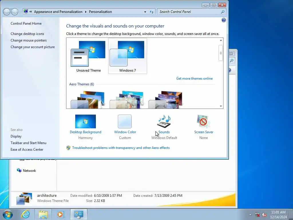Open Windows Explorer from the taskbar
This screenshot has width=293, height=220.
click(x=43, y=214)
